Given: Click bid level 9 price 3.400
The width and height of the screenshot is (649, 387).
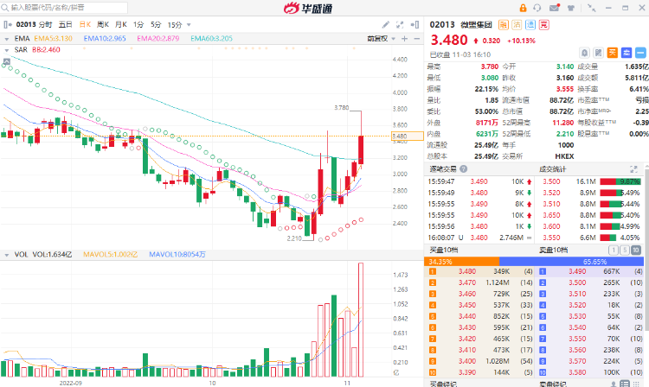Looking at the screenshot, I should click(x=467, y=361).
